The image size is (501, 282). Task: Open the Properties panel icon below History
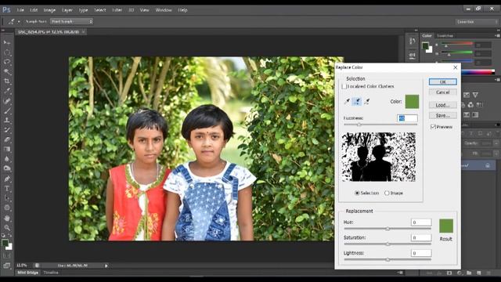click(x=413, y=56)
